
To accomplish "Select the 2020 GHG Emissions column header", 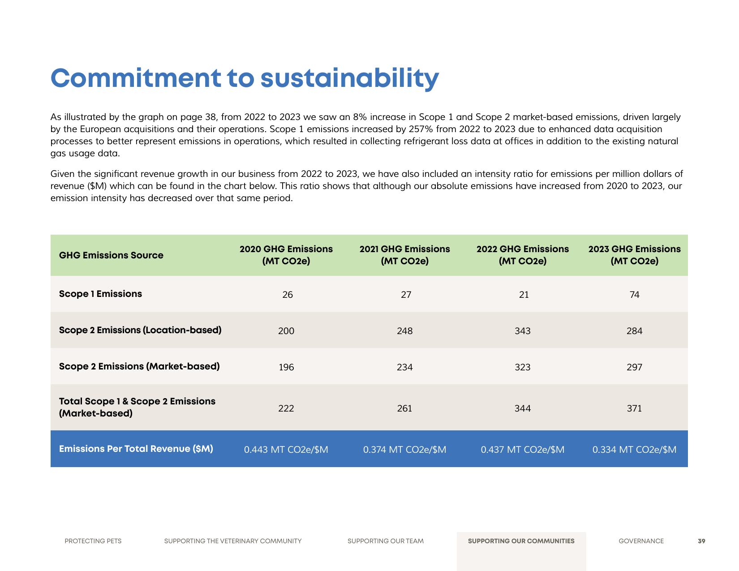I will tap(286, 255).
